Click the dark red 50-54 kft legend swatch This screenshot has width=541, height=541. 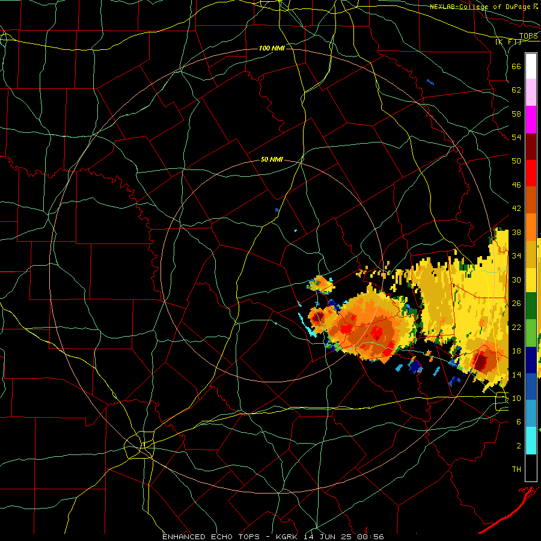tap(531, 147)
